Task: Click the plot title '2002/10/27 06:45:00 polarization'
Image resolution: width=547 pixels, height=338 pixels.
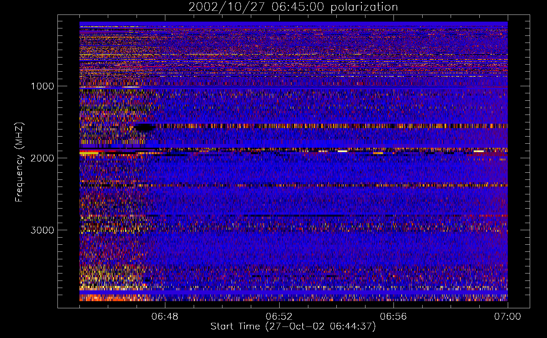Action: point(293,7)
